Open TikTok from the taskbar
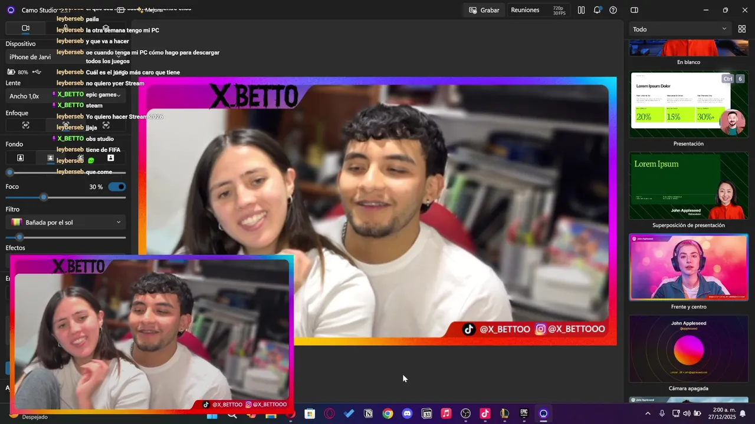The image size is (755, 424). (485, 413)
